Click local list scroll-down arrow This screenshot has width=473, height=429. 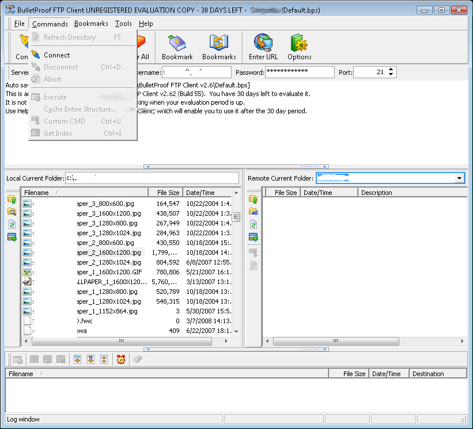(x=236, y=331)
